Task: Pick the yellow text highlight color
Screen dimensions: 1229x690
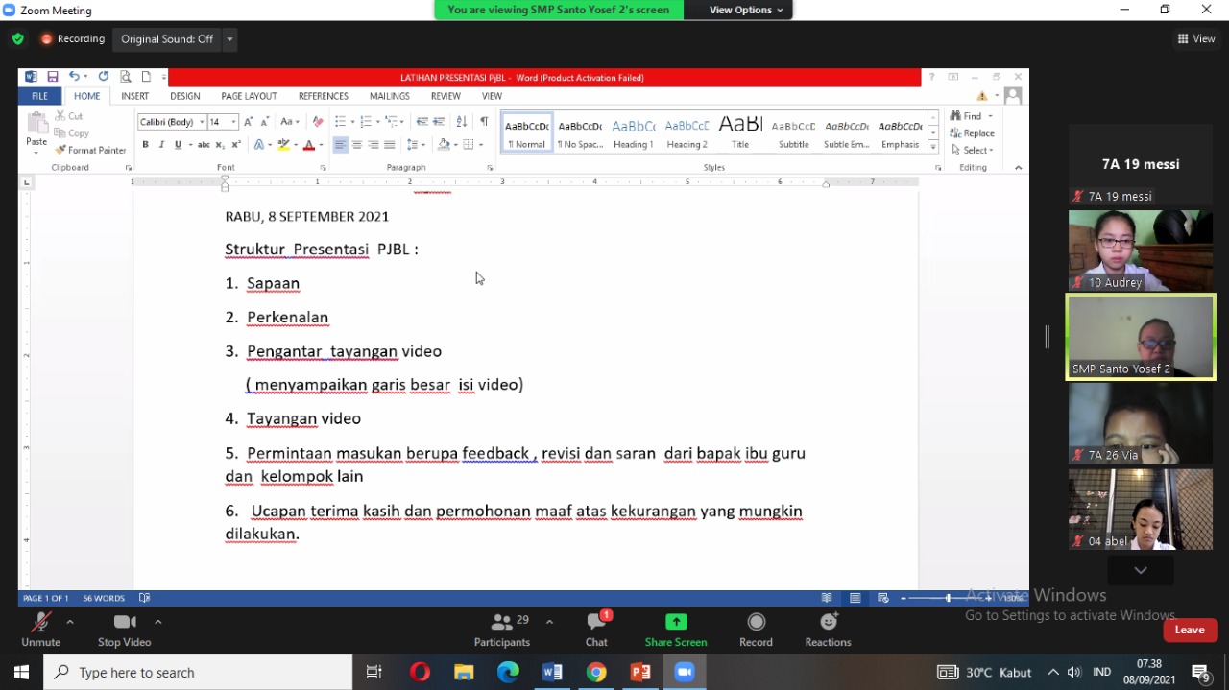Action: [x=282, y=145]
